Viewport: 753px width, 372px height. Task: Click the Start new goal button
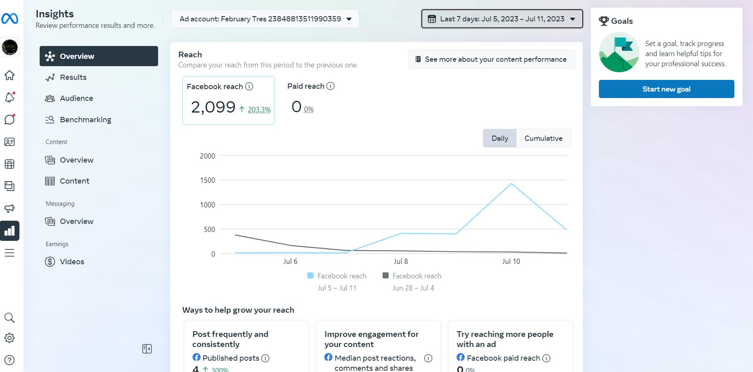tap(666, 89)
